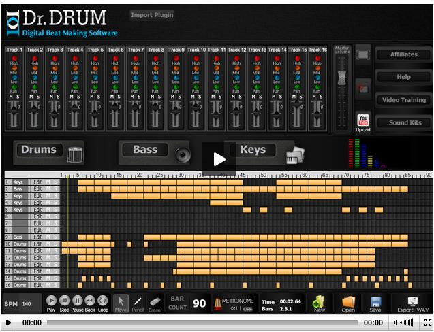The width and height of the screenshot is (434, 332).
Task: Open the Keys instrument panel
Action: pos(253,150)
